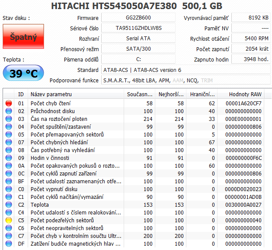Click the yellow icon for Počet podezřelých sektorů

[x=9, y=220]
